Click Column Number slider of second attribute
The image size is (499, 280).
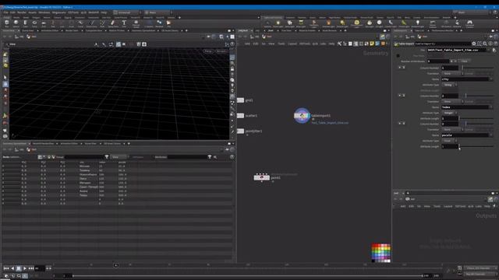click(x=477, y=96)
